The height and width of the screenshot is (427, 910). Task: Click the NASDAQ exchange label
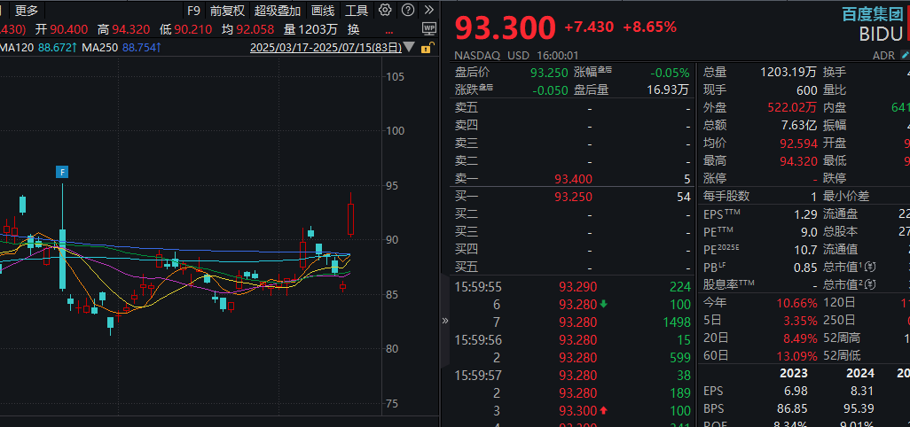tap(478, 56)
